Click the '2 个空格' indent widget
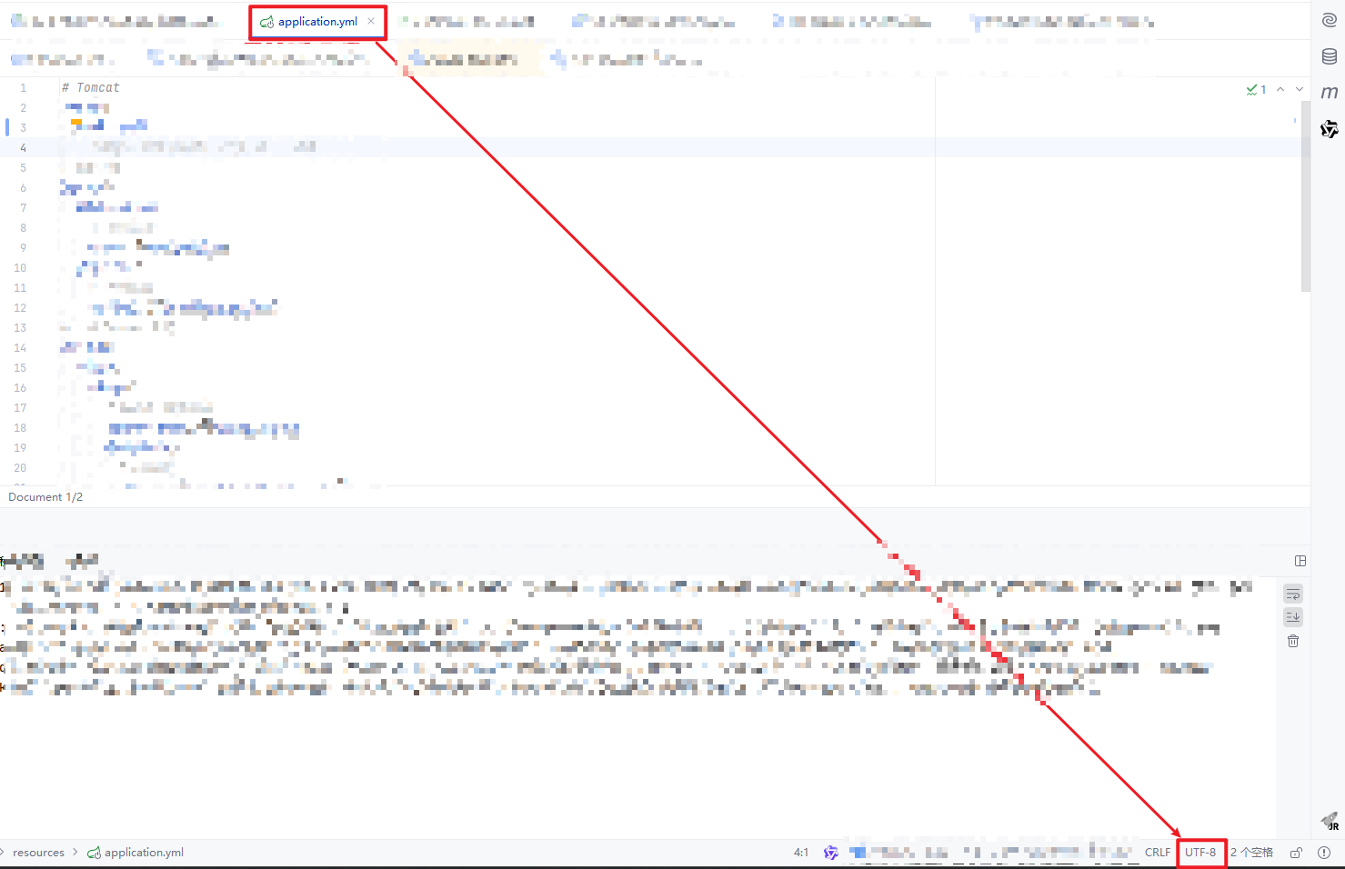Screen dimensions: 1345x869 pyautogui.click(x=1251, y=852)
